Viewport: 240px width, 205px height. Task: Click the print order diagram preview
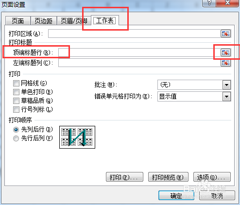pos(77,137)
